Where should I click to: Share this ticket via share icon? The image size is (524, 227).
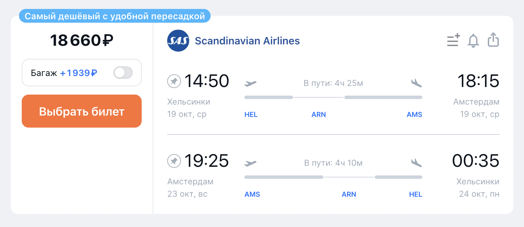pos(493,40)
